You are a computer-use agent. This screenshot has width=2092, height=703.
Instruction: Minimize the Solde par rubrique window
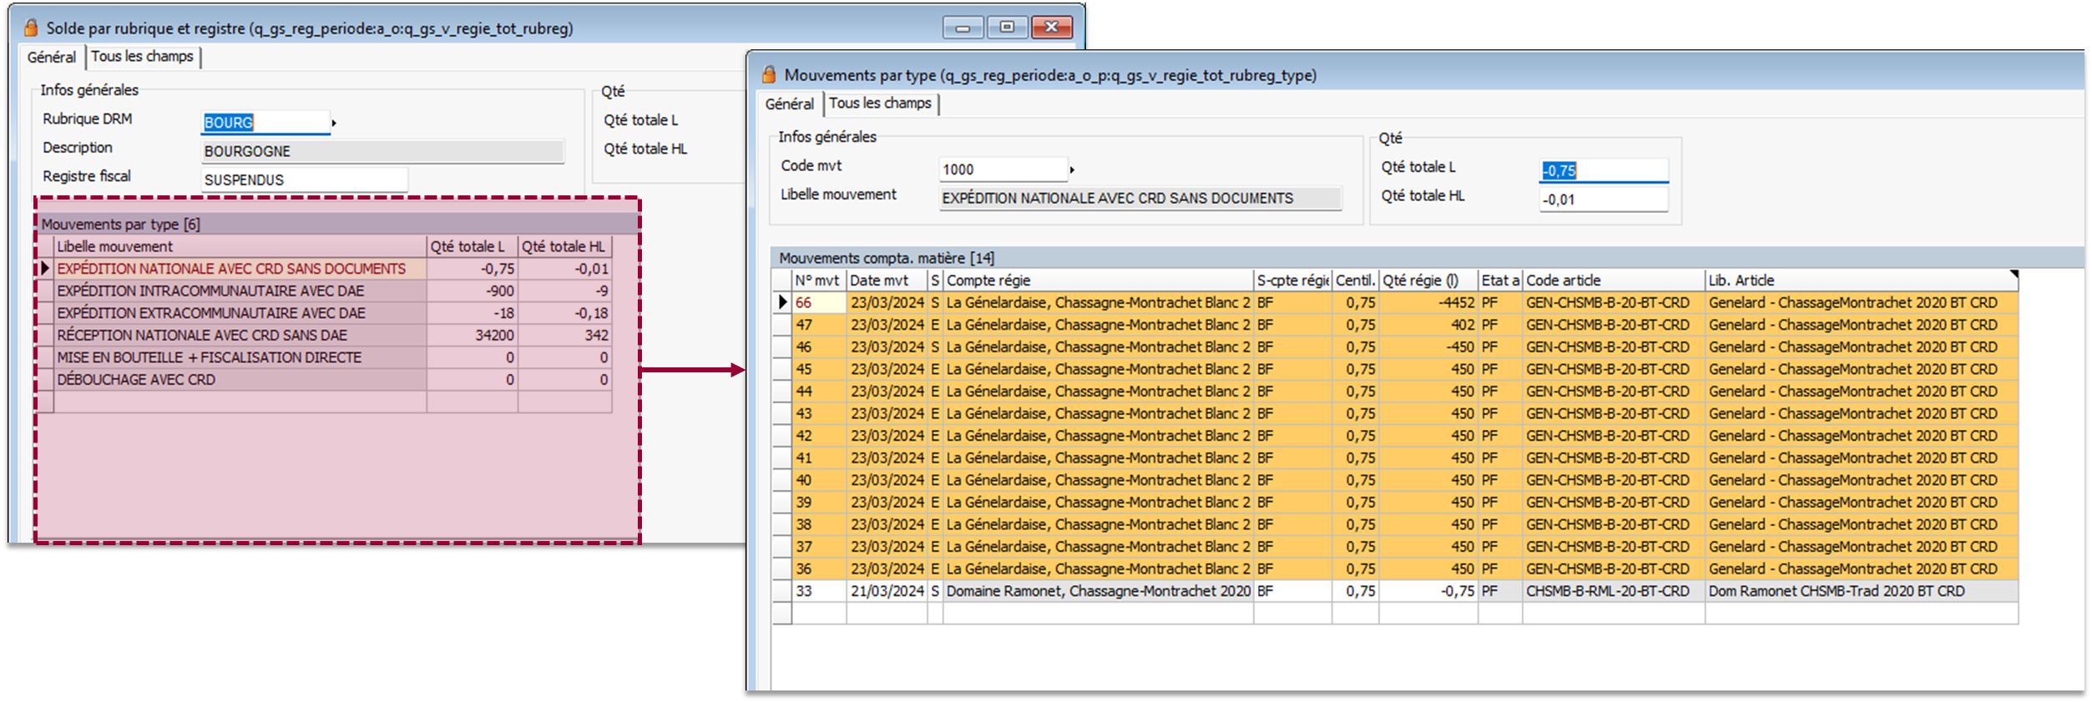click(x=963, y=28)
